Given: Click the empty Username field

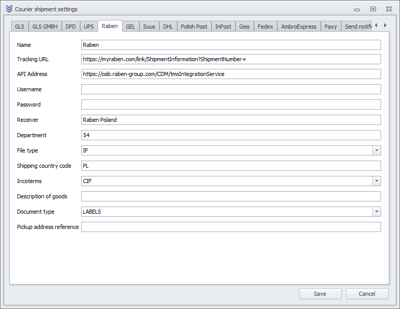Looking at the screenshot, I should pos(231,89).
